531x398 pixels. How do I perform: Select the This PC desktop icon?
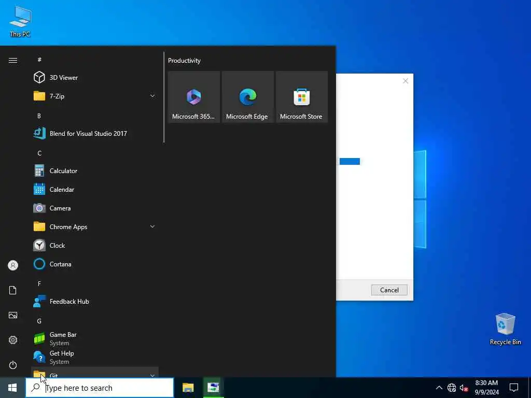pyautogui.click(x=20, y=22)
